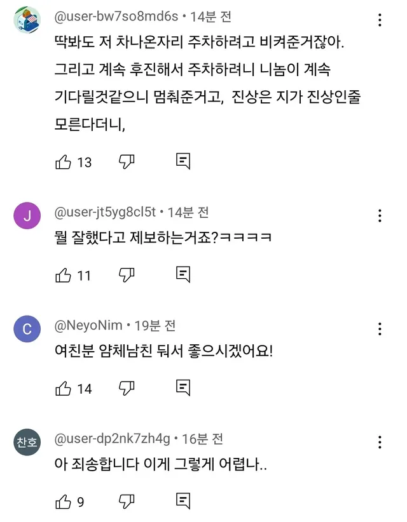Open more options for @user-dp2nk7zh4g comment
Viewport: 407px width, 522px height.
[380, 442]
